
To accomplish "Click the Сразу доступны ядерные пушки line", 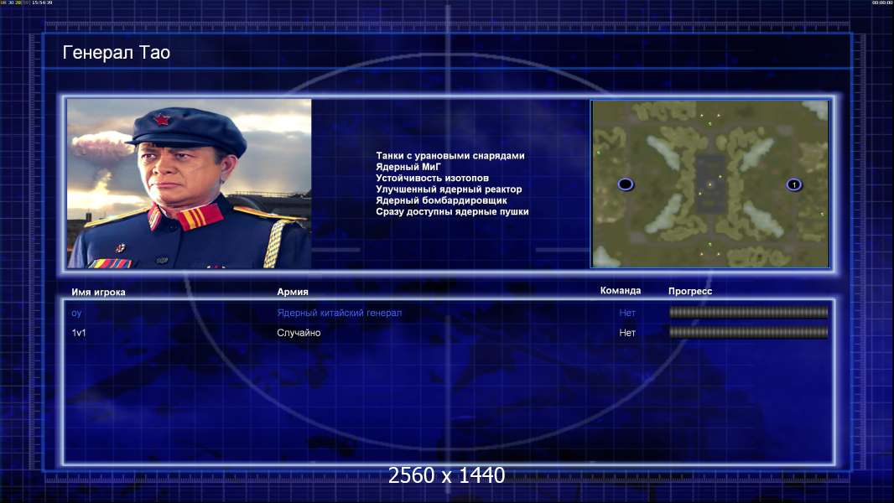I will tap(452, 211).
